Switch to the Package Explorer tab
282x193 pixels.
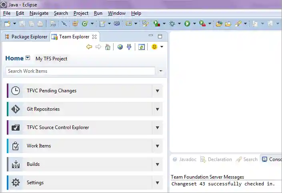(x=26, y=37)
